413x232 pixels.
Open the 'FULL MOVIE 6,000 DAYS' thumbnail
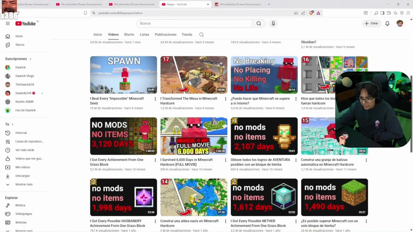[194, 136]
